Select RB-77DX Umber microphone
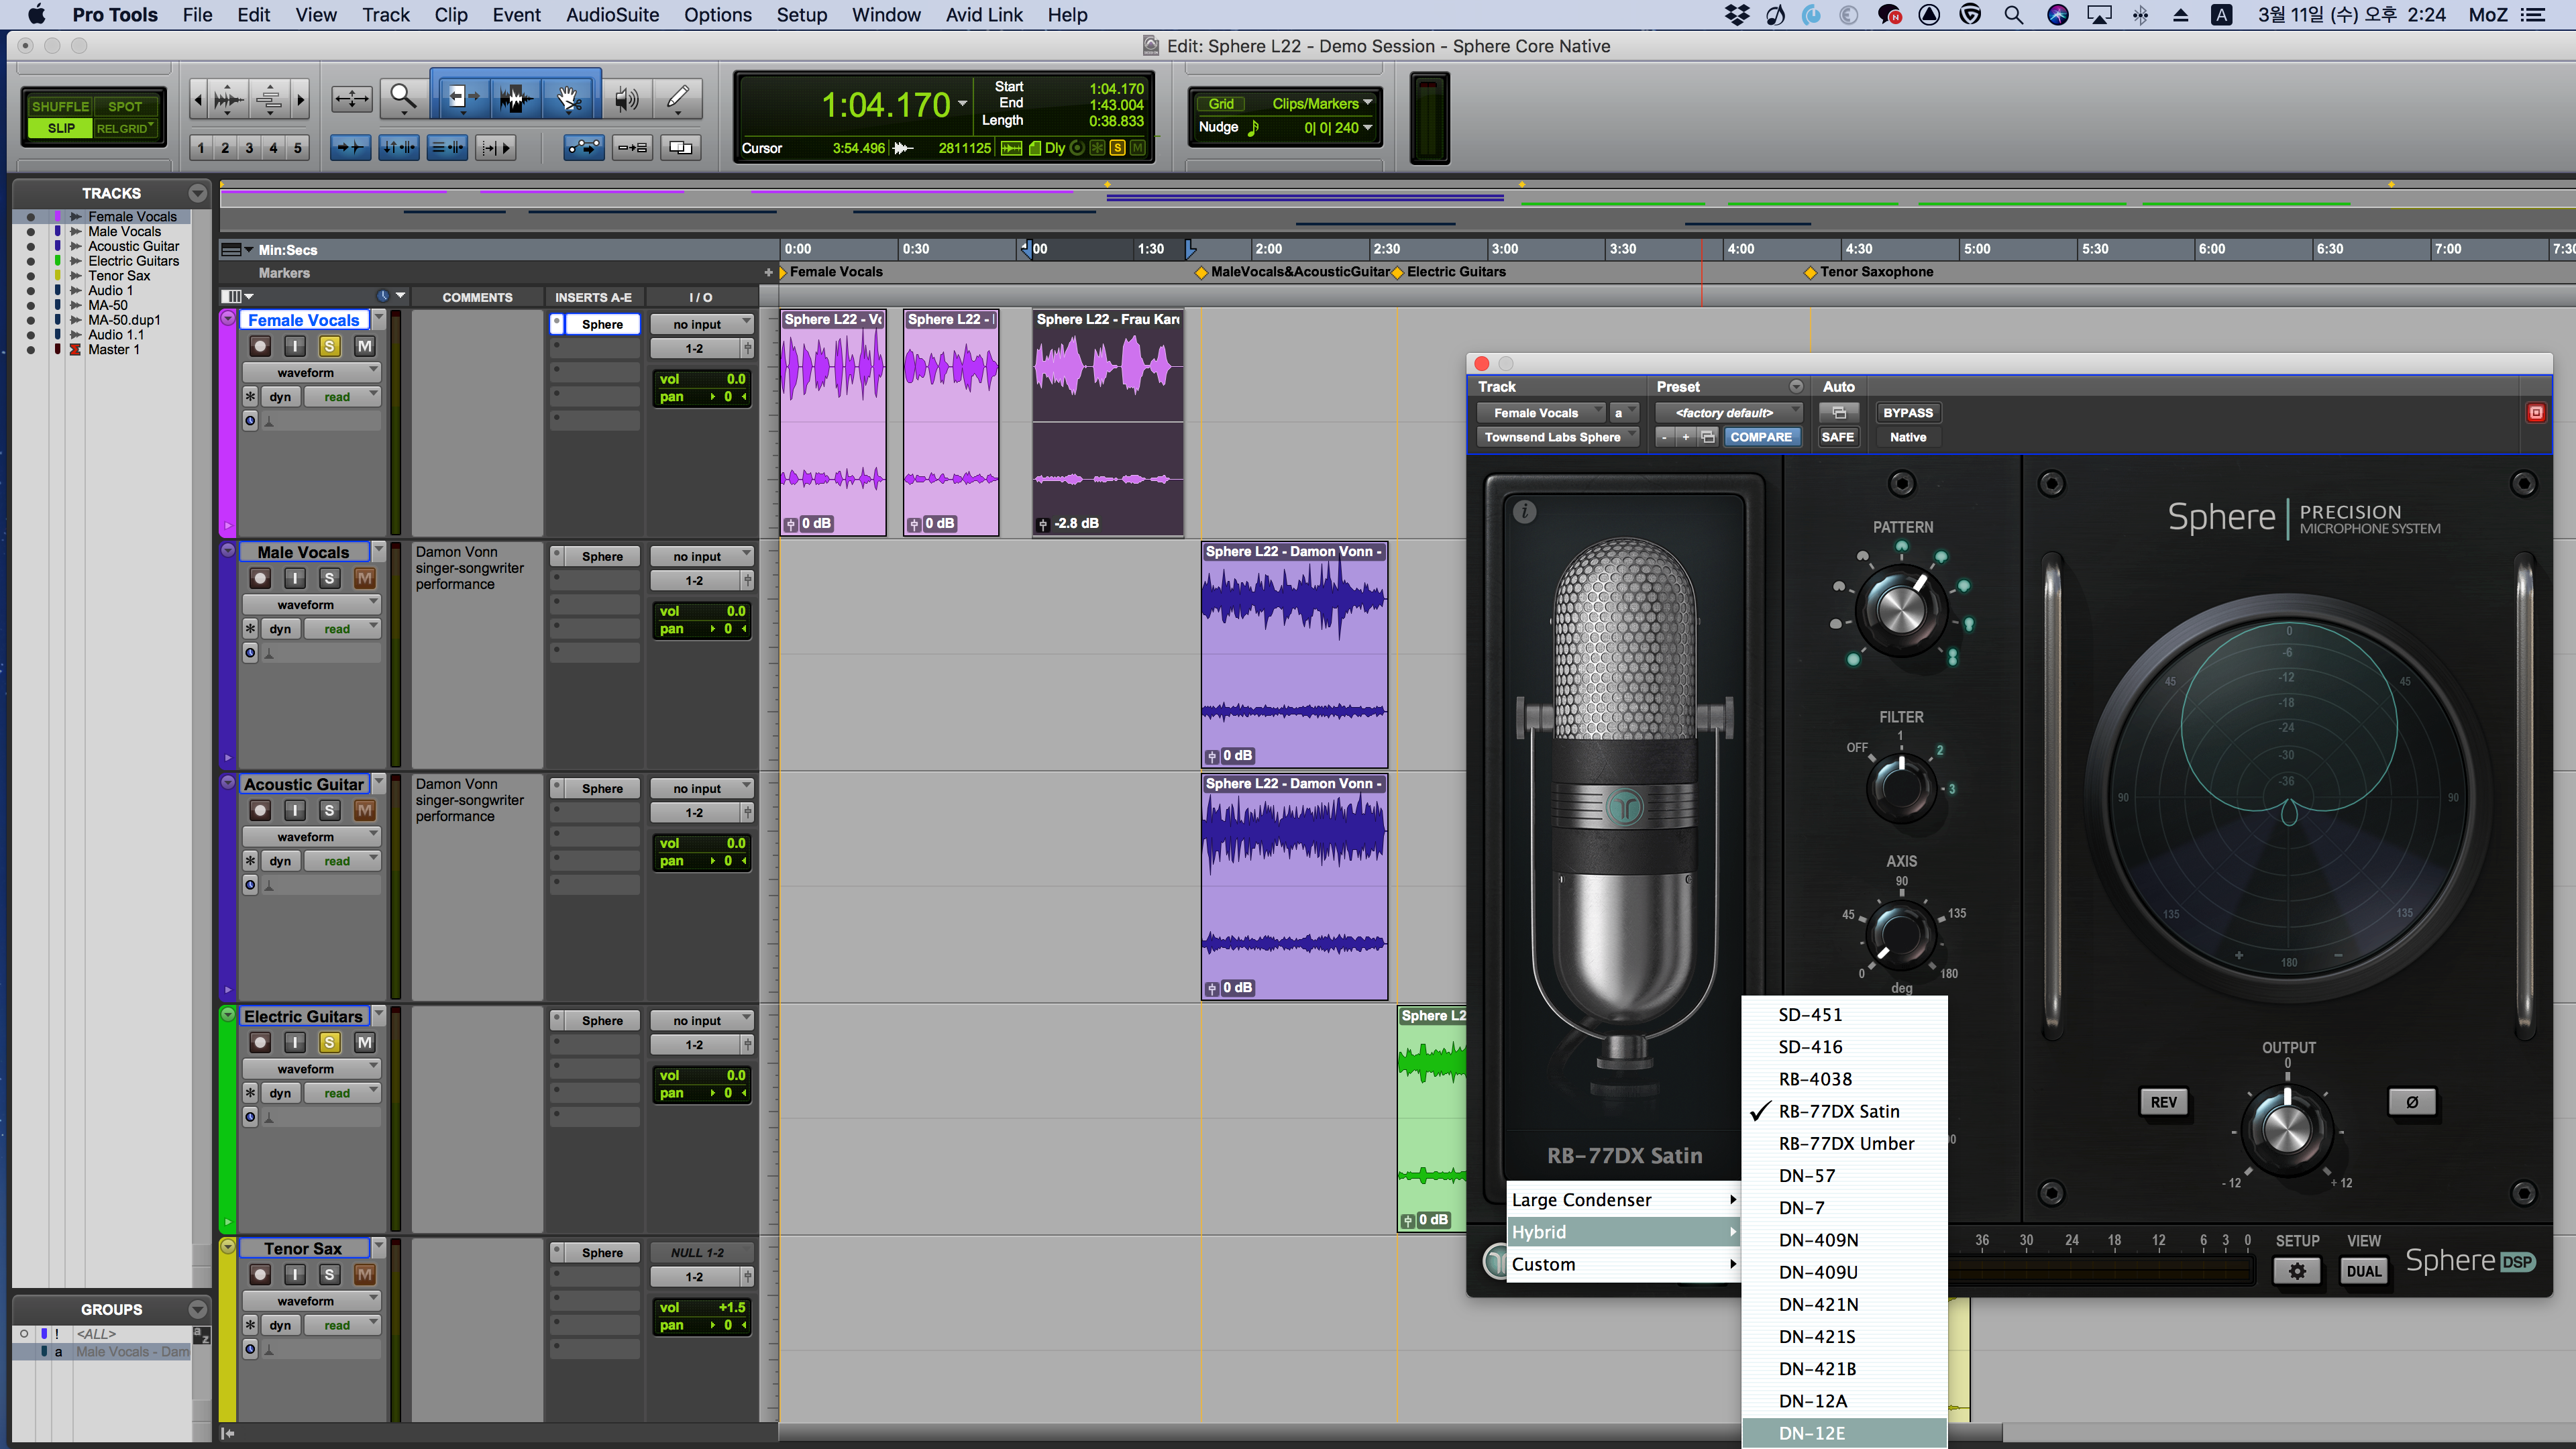The image size is (2576, 1449). click(1844, 1143)
